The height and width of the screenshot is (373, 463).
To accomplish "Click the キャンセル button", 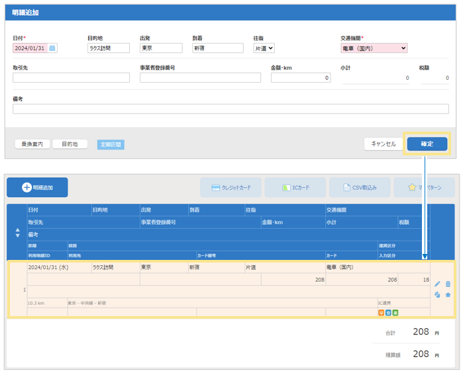I will click(x=383, y=144).
